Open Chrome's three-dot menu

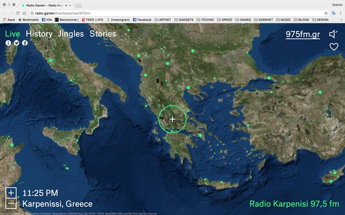click(x=340, y=13)
